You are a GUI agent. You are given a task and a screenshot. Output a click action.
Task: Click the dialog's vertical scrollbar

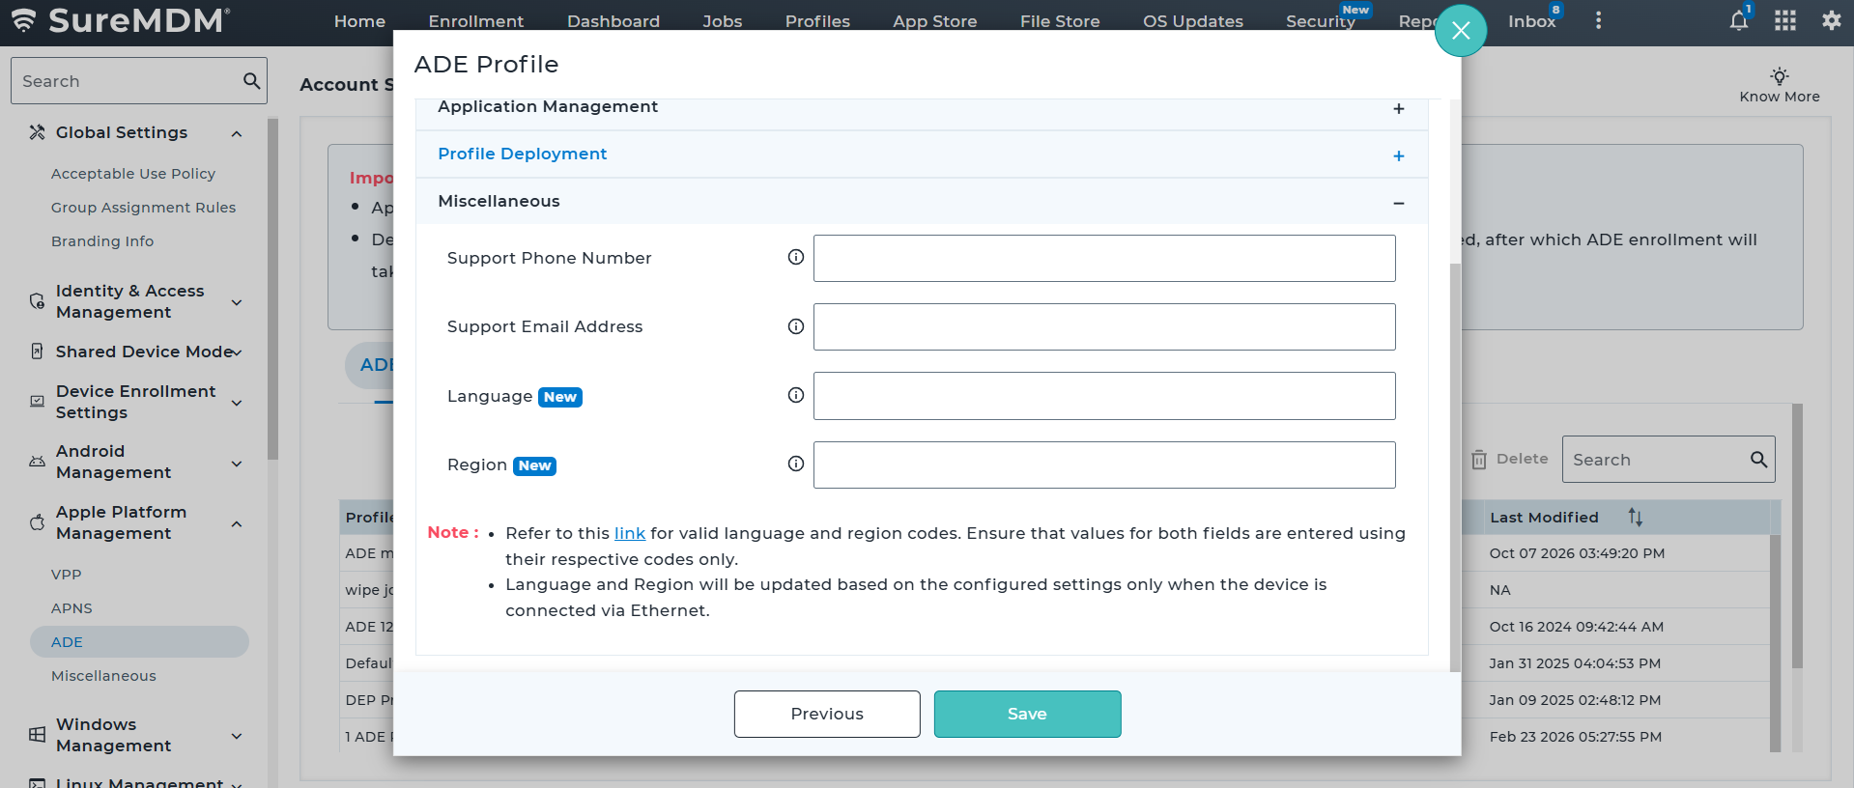1455,467
